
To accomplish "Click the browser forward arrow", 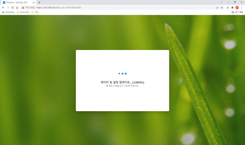I will click(x=8, y=8).
